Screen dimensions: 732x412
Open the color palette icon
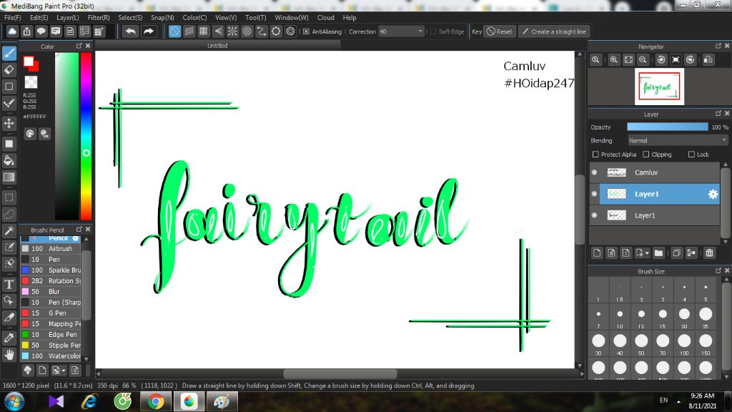pyautogui.click(x=30, y=134)
